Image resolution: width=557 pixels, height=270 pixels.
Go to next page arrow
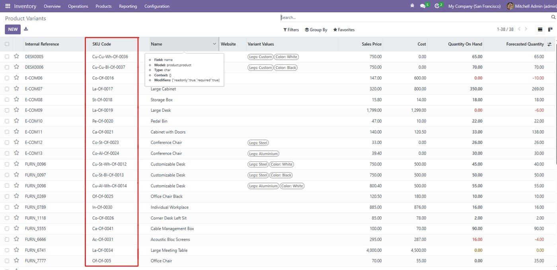click(x=526, y=29)
